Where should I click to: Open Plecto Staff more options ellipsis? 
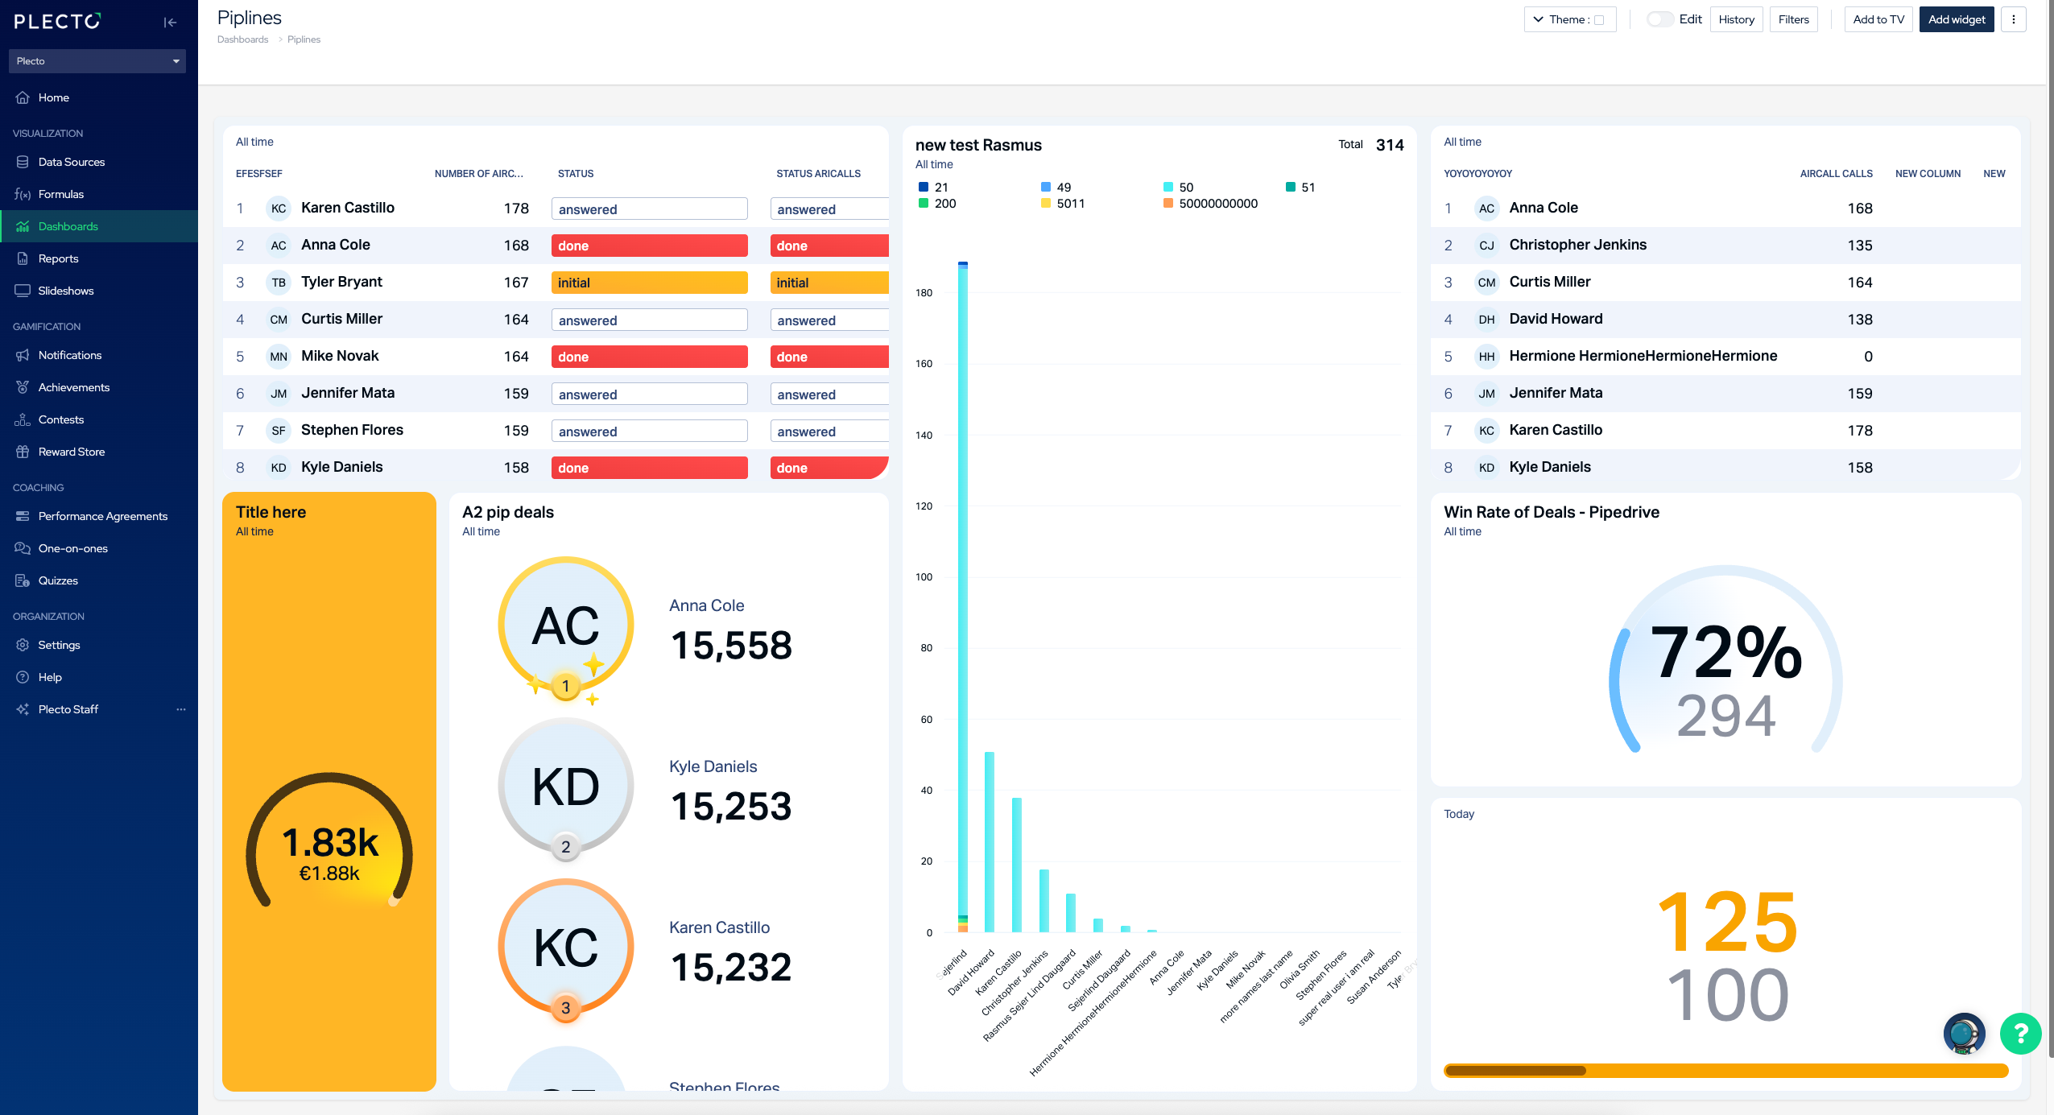pyautogui.click(x=181, y=709)
